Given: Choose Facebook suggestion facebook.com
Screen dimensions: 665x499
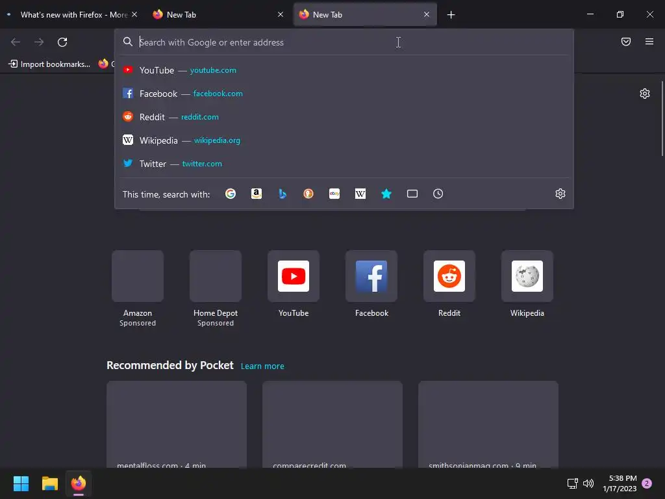Looking at the screenshot, I should [x=344, y=94].
